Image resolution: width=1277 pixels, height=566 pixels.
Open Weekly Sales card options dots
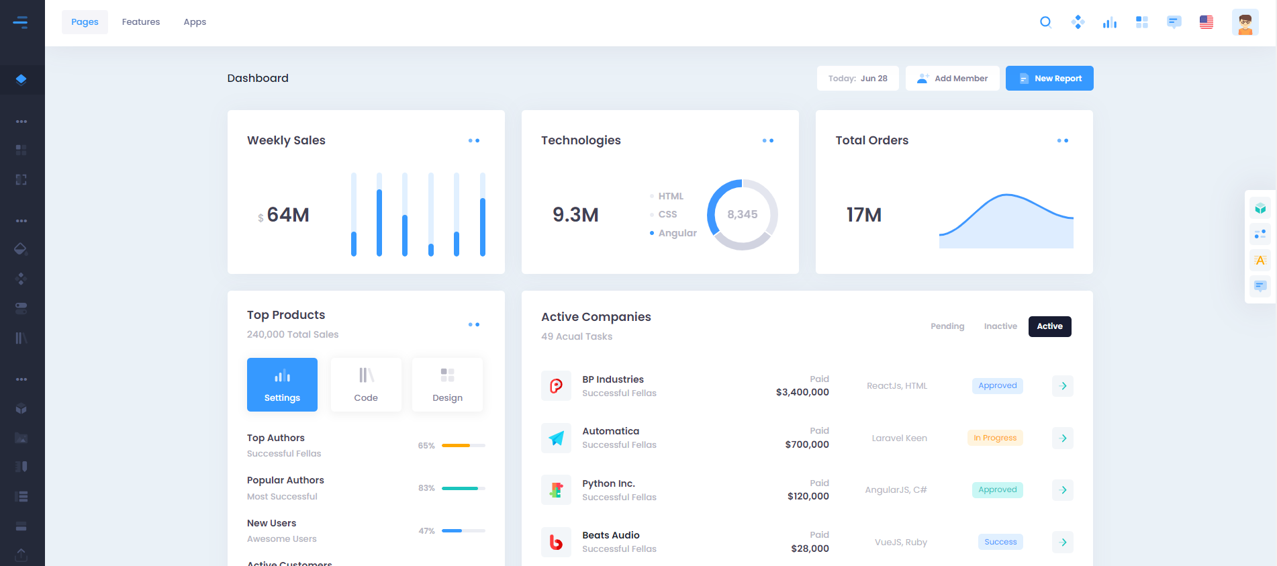(x=474, y=141)
